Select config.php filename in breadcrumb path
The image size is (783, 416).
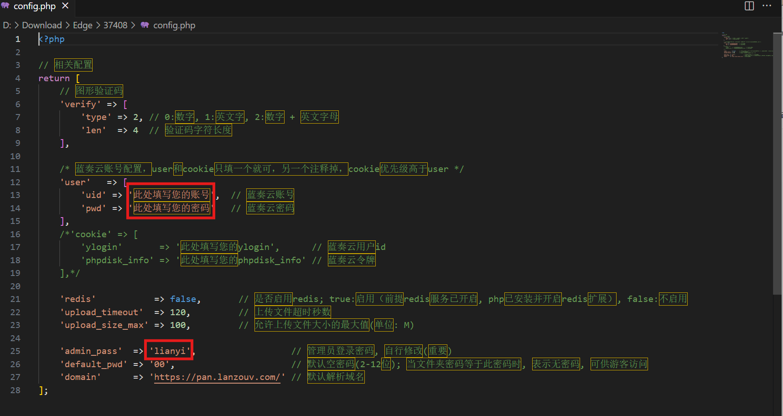click(x=174, y=25)
